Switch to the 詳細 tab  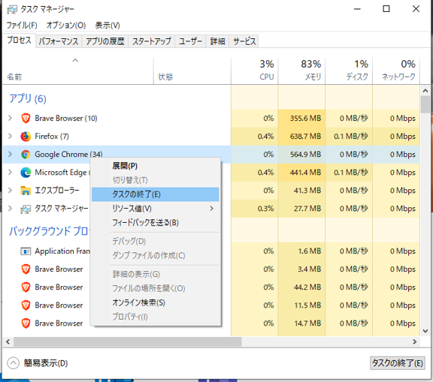coord(217,41)
